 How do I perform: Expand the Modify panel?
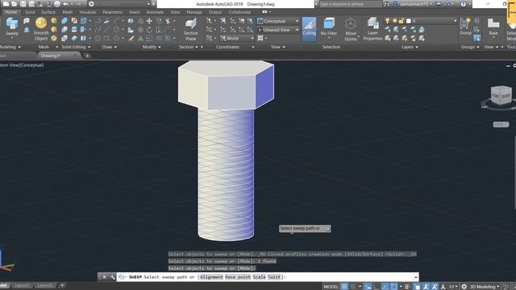click(x=152, y=47)
